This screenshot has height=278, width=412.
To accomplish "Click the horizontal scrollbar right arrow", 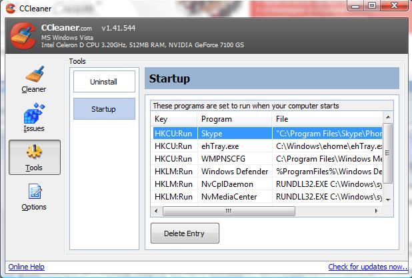I will [376, 211].
